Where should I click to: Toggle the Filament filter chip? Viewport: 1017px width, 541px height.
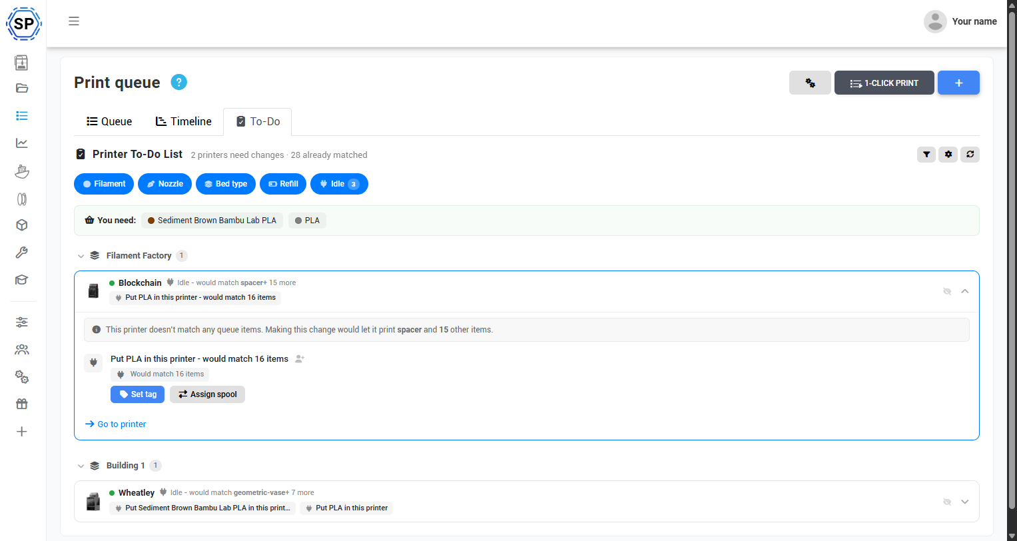tap(104, 184)
